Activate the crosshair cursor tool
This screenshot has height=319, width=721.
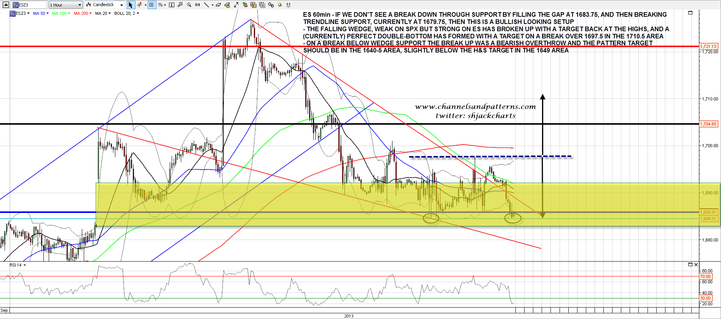[x=139, y=5]
